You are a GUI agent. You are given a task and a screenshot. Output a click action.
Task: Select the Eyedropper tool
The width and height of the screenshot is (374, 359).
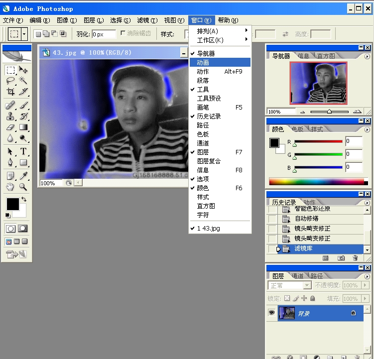pyautogui.click(x=23, y=176)
